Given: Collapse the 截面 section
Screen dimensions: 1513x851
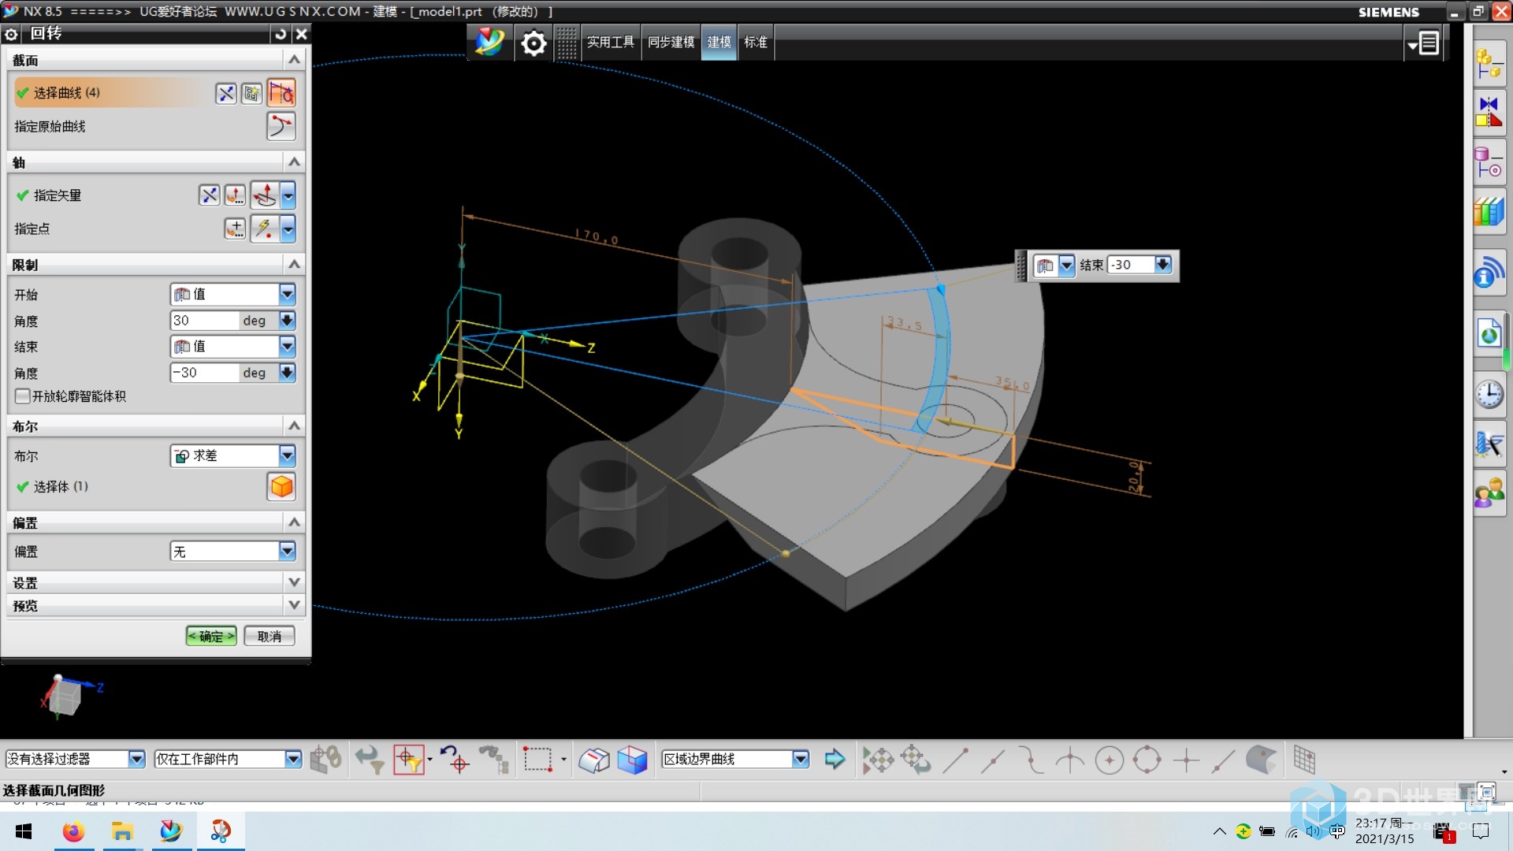Looking at the screenshot, I should click(x=294, y=60).
